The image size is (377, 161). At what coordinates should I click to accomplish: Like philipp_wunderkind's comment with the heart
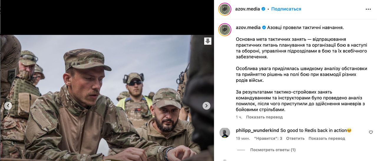coord(371,132)
